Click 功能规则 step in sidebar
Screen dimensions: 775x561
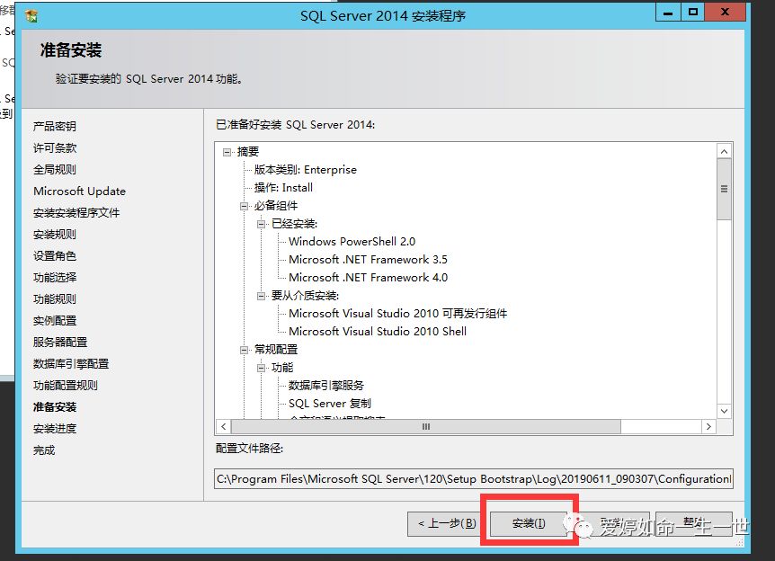[x=54, y=299]
